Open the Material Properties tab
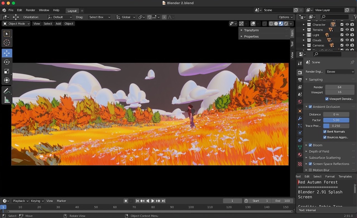This screenshot has width=357, height=218. click(300, 155)
